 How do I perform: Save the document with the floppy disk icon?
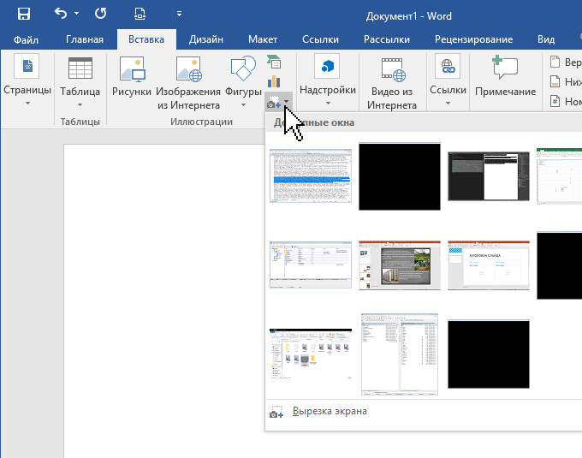(x=24, y=14)
